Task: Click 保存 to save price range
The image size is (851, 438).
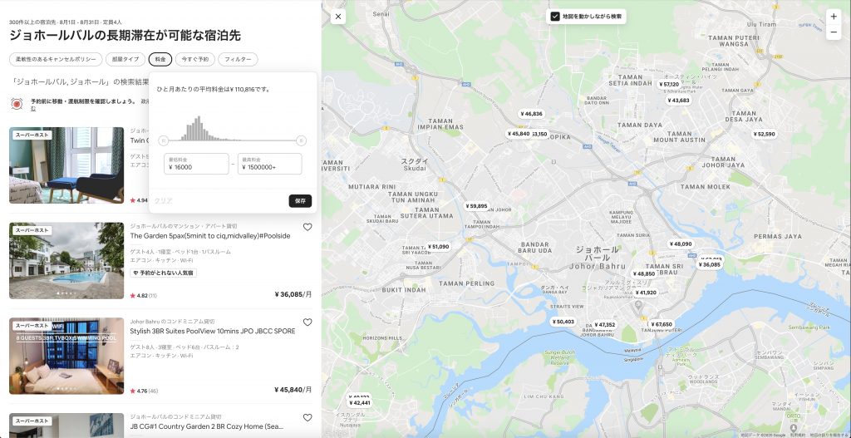Action: point(300,201)
